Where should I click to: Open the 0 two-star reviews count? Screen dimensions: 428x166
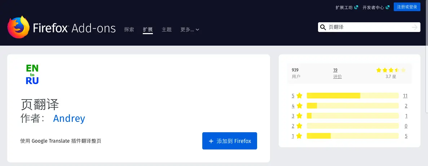[x=406, y=126]
